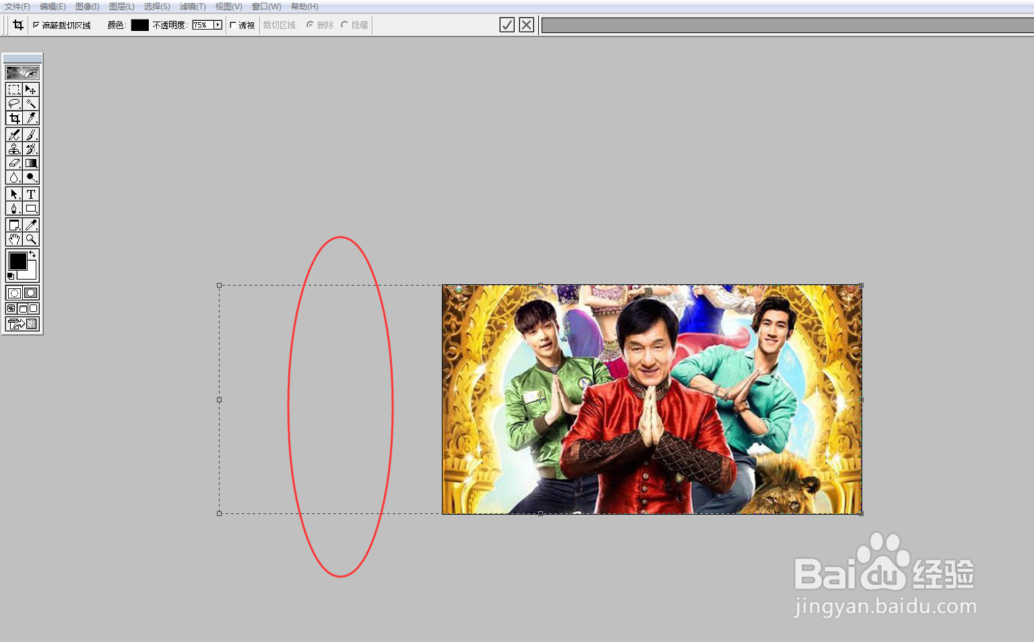Select the Lasso tool
Image resolution: width=1034 pixels, height=642 pixels.
14,104
